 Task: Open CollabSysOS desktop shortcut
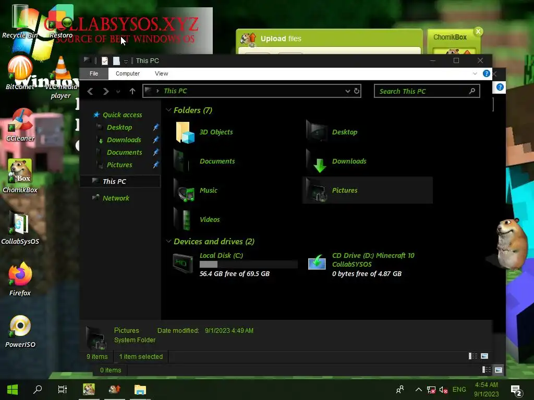click(20, 228)
